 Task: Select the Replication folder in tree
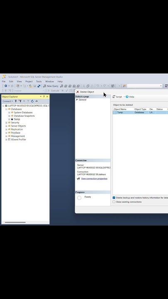click(17, 129)
